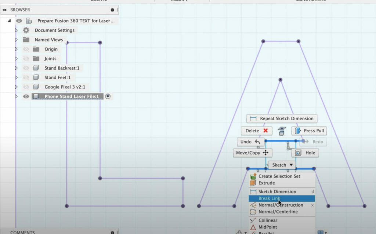
Task: Toggle visibility of Google Pixel 3 v2:1
Action: (x=26, y=87)
